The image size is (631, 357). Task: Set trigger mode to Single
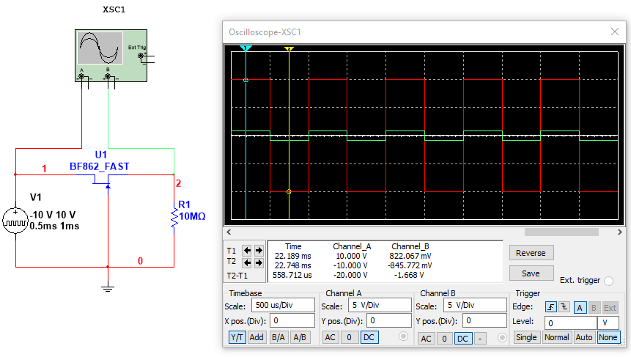526,337
